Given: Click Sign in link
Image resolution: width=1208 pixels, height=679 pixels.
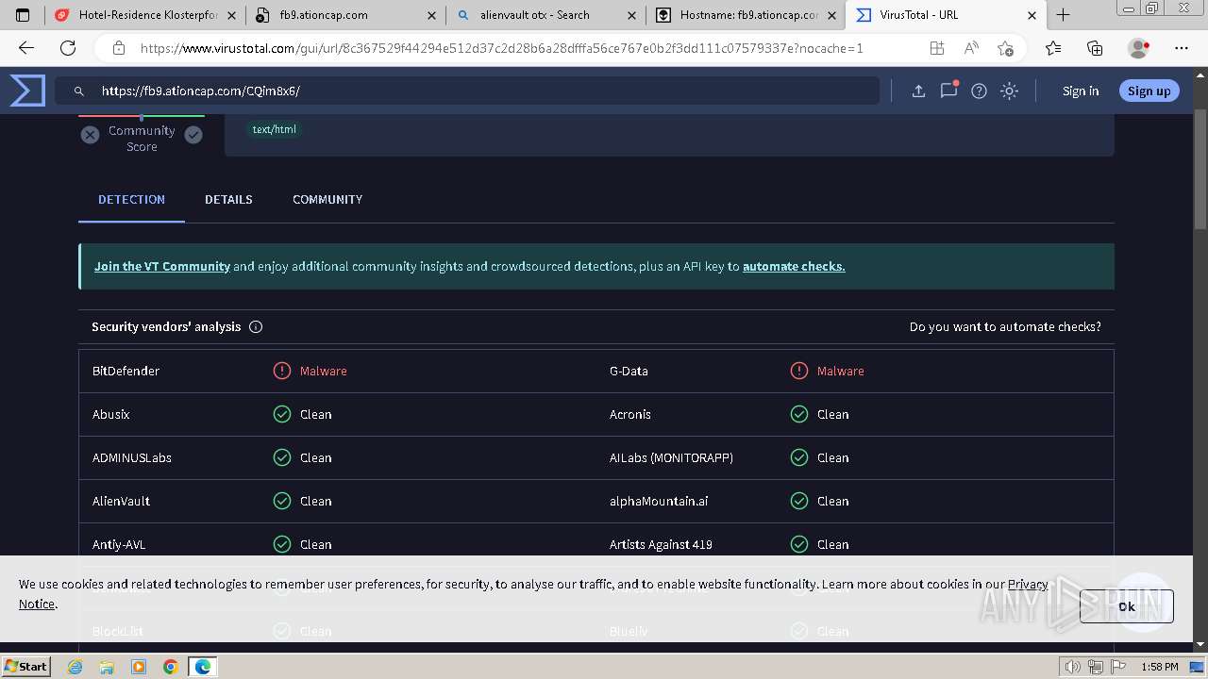Looking at the screenshot, I should pyautogui.click(x=1081, y=91).
